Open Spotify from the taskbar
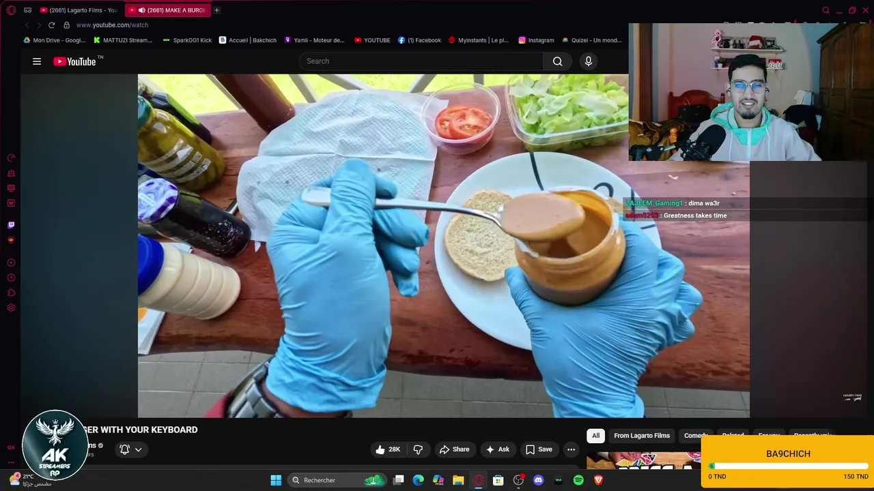The height and width of the screenshot is (491, 874). (x=578, y=480)
